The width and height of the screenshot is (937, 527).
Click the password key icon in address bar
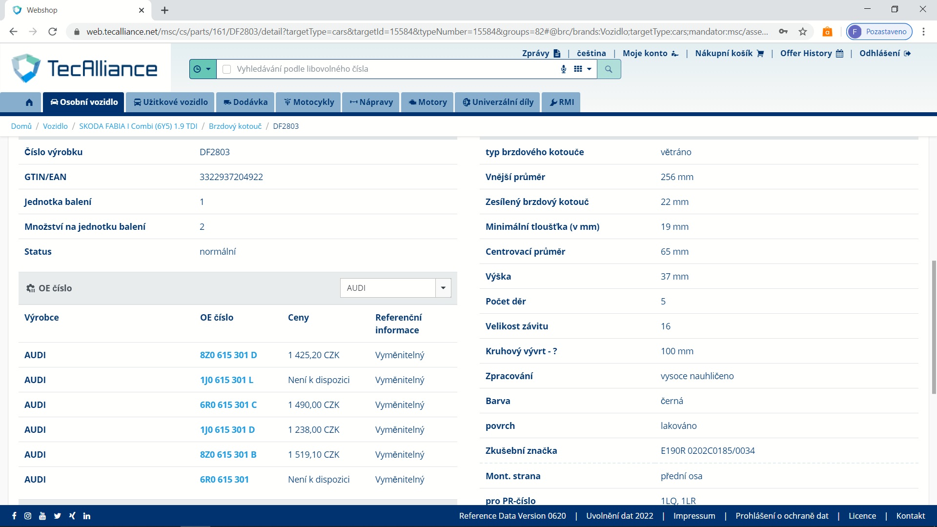coord(783,32)
